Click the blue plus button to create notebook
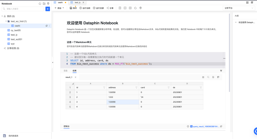The image size is (257, 139). pyautogui.click(x=48, y=9)
